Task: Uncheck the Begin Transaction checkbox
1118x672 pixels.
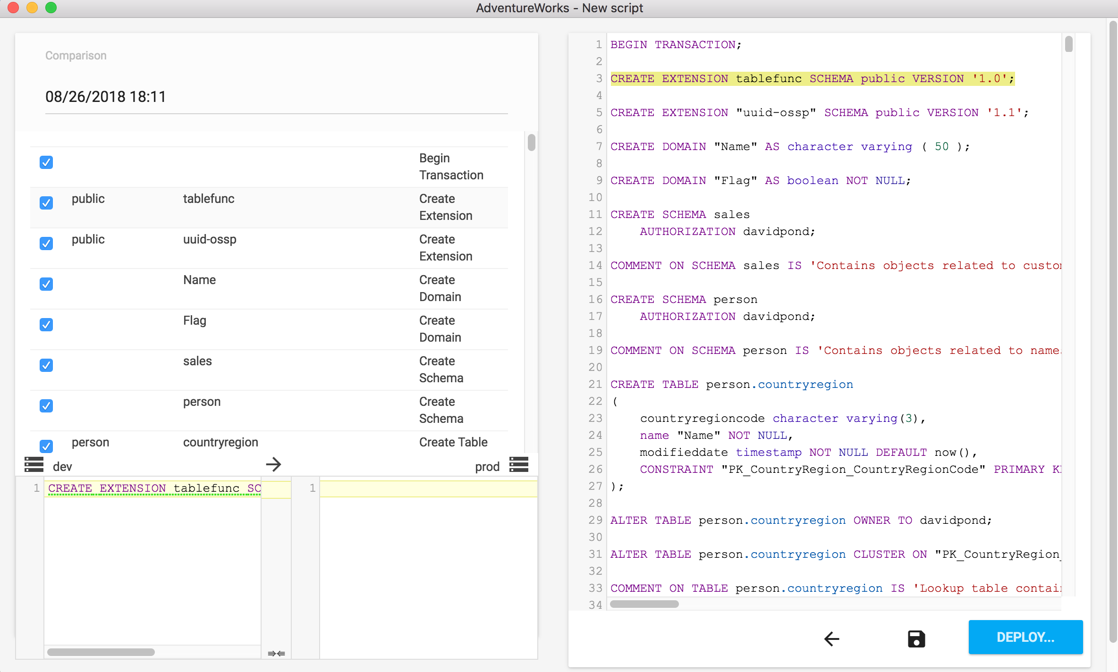Action: pyautogui.click(x=46, y=162)
